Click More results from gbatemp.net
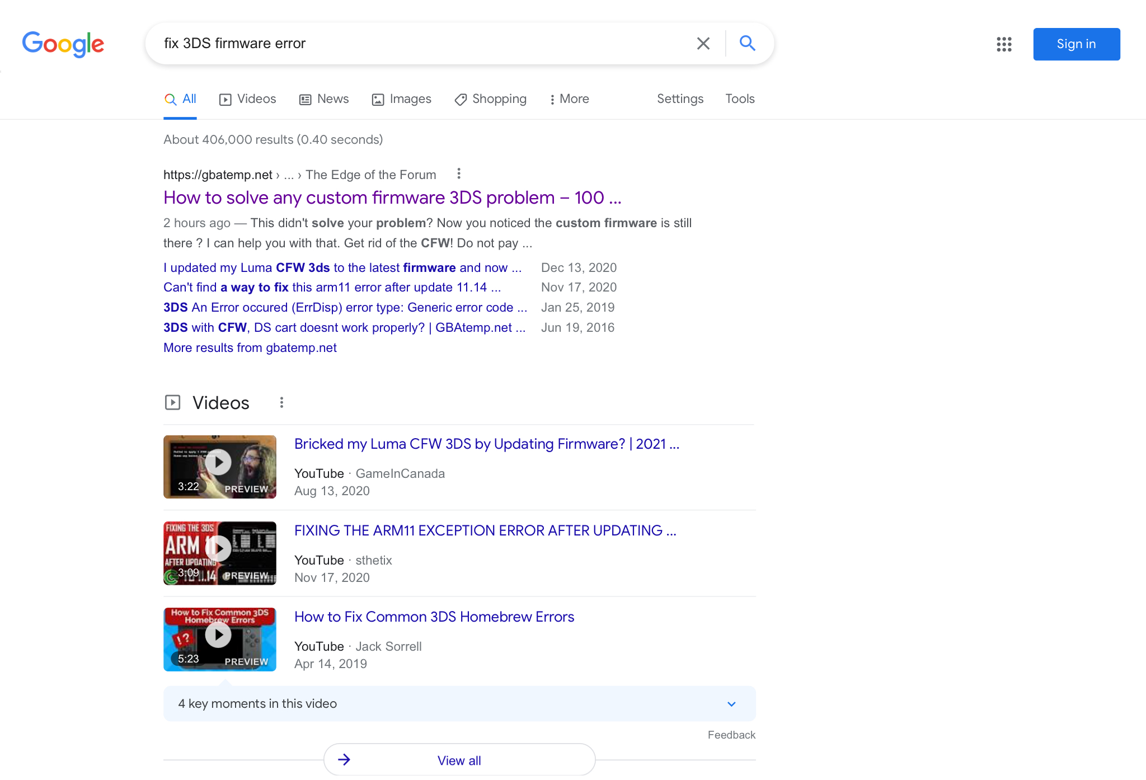The image size is (1146, 780). click(x=250, y=347)
